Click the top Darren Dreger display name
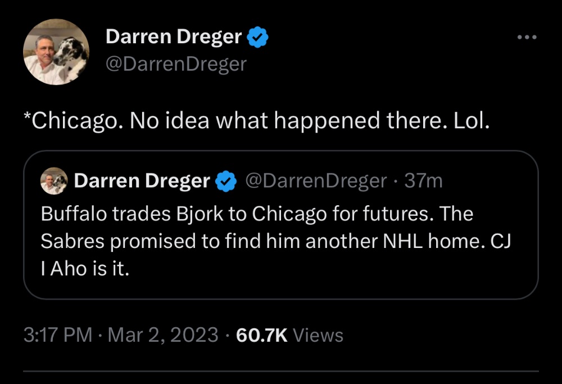Image resolution: width=562 pixels, height=384 pixels. coord(174,38)
